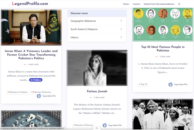Click the Fatima Jinnah excerpt text
194x130 pixels.
point(97,109)
